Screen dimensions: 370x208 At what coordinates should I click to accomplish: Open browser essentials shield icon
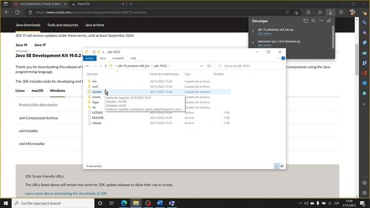(x=341, y=12)
